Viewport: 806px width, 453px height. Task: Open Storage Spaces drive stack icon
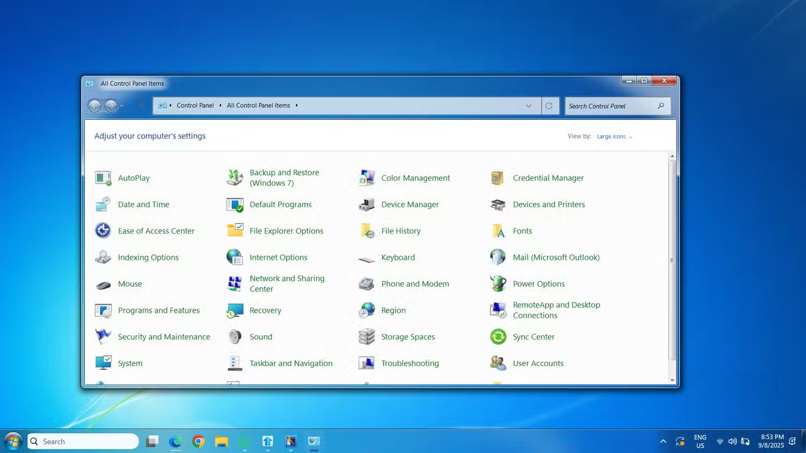366,337
